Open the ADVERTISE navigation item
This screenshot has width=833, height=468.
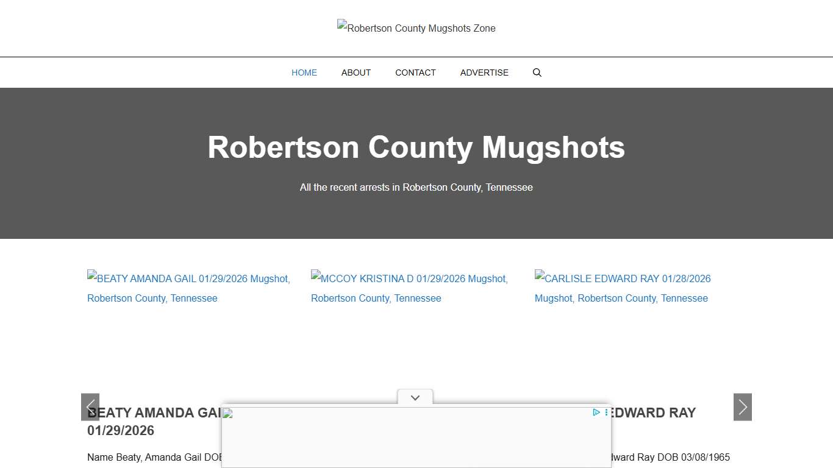(x=484, y=73)
